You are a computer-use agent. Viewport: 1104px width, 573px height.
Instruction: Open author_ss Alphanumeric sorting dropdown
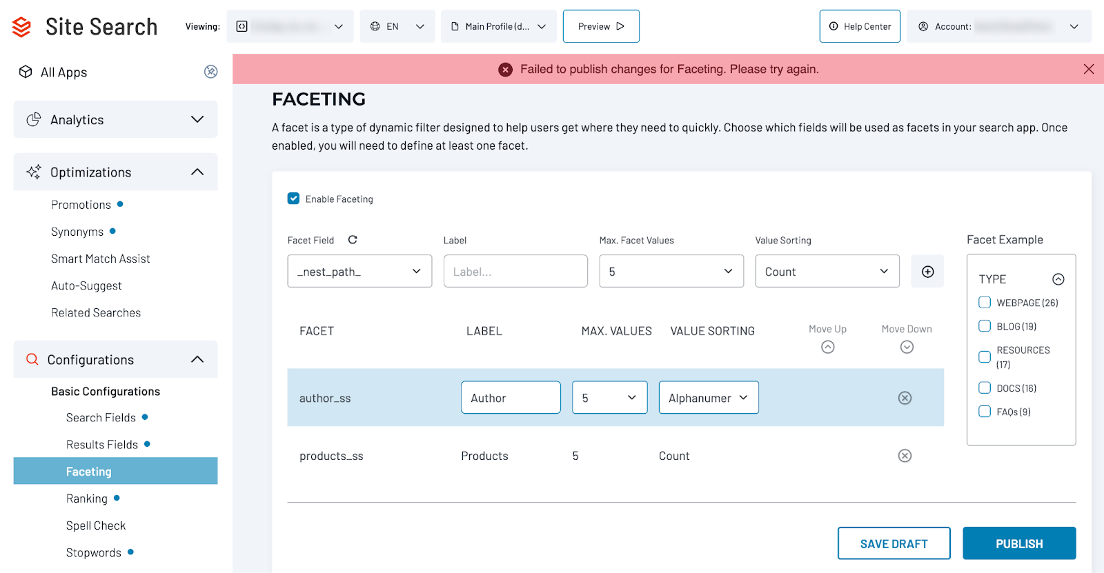709,397
